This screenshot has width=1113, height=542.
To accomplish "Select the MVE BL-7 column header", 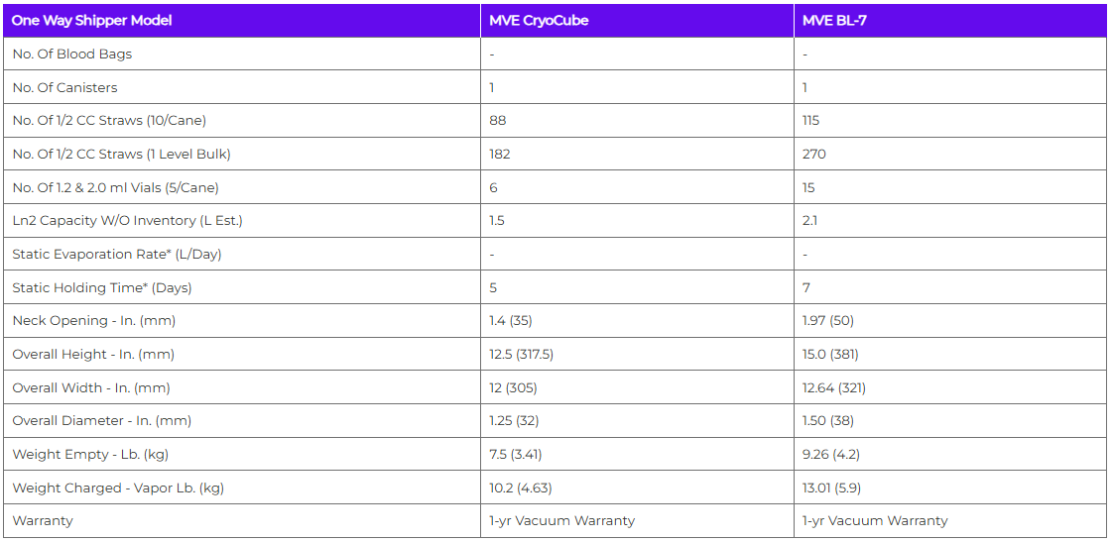I will click(834, 21).
